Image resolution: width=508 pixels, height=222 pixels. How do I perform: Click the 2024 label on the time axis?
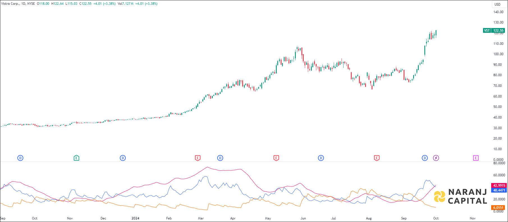tap(135, 218)
